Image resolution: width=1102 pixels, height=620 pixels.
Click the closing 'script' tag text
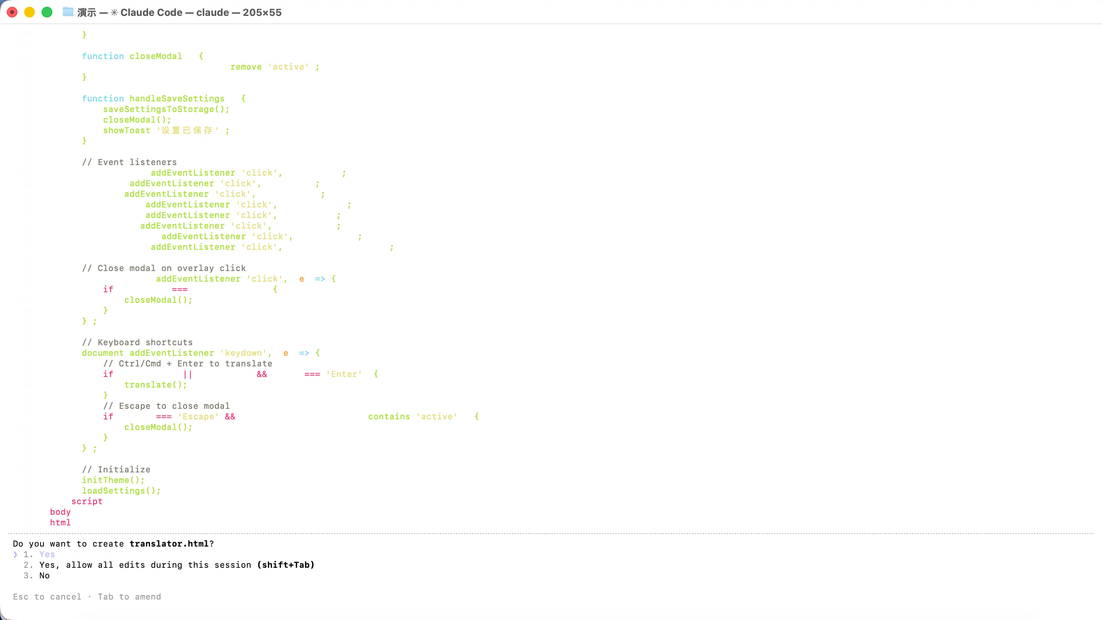87,502
